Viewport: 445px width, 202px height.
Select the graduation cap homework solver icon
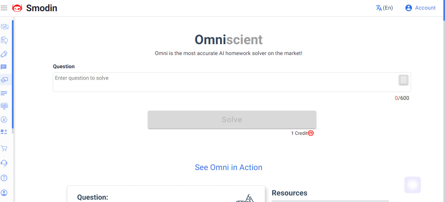(x=4, y=80)
